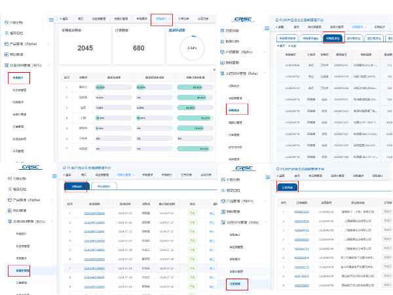Click the home icon beside PLM title in inquiry list panel
Viewport: 393px width, 295px height.
pos(64,168)
